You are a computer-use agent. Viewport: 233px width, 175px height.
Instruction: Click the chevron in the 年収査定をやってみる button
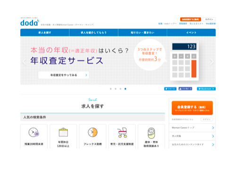(x=86, y=75)
